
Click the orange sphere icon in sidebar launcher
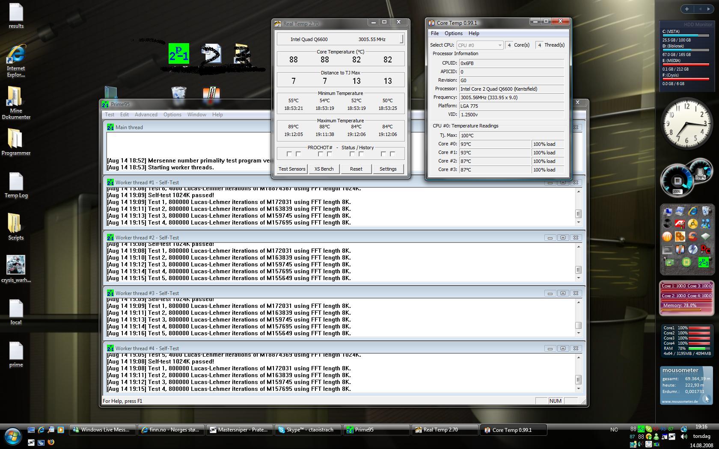click(x=667, y=236)
